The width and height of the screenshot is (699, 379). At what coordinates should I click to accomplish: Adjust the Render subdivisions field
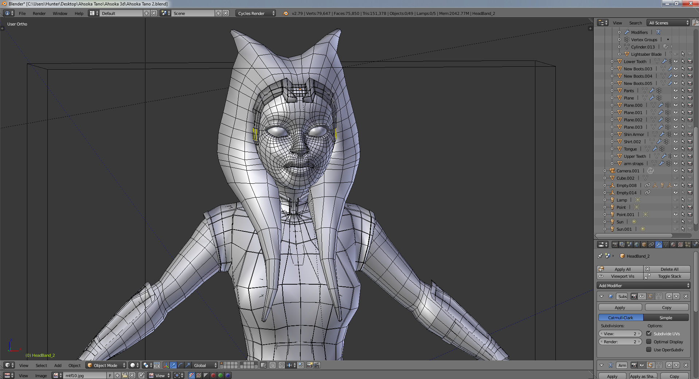pyautogui.click(x=620, y=341)
